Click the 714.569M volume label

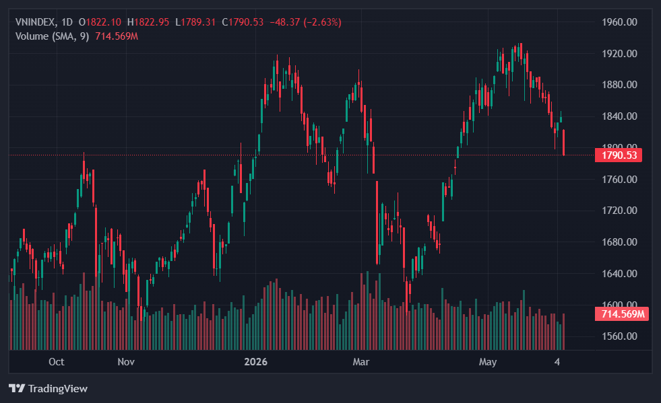622,314
